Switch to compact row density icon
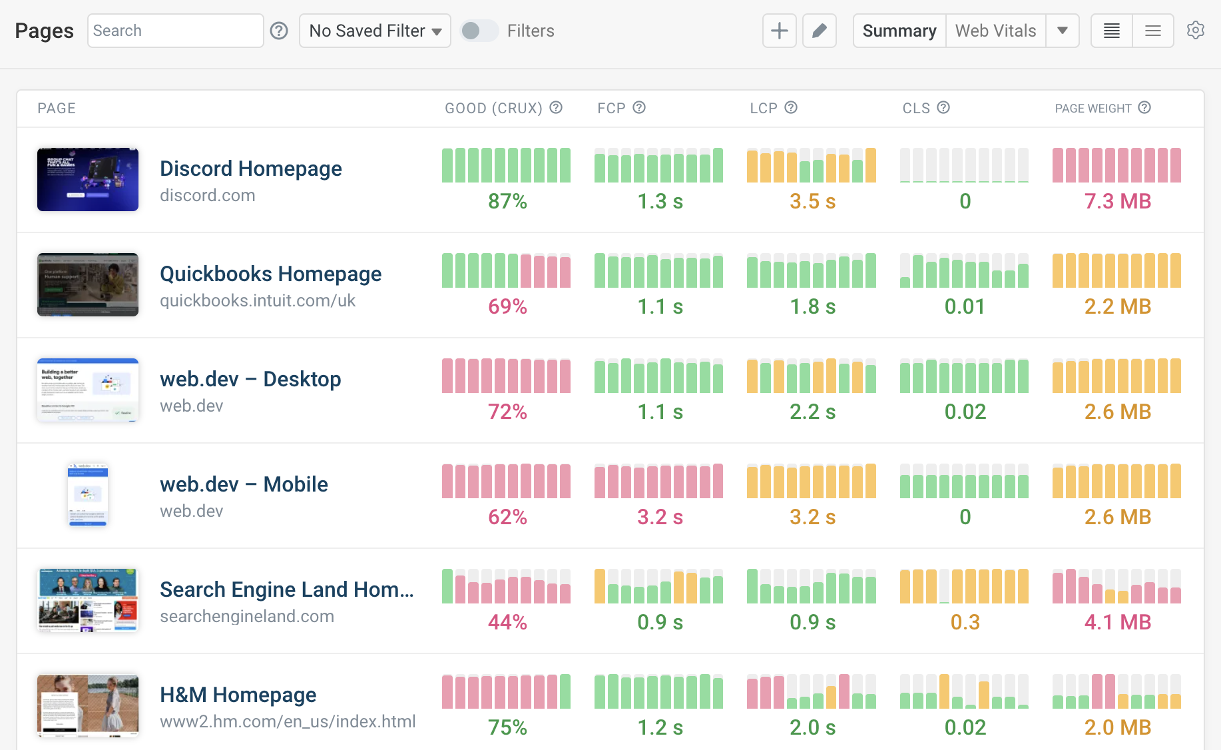Viewport: 1221px width, 750px height. [x=1112, y=31]
